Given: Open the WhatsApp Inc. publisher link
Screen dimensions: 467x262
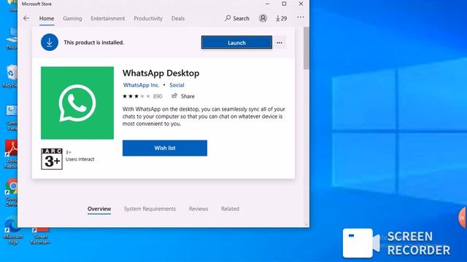Looking at the screenshot, I should tap(141, 85).
